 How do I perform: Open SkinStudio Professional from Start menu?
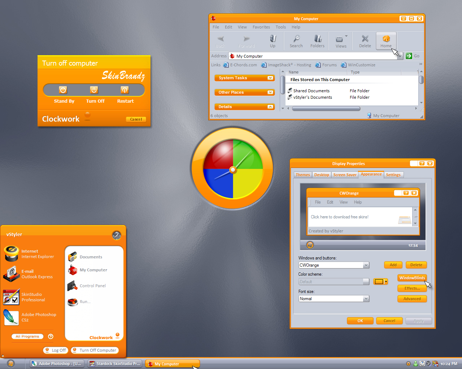[x=25, y=297]
